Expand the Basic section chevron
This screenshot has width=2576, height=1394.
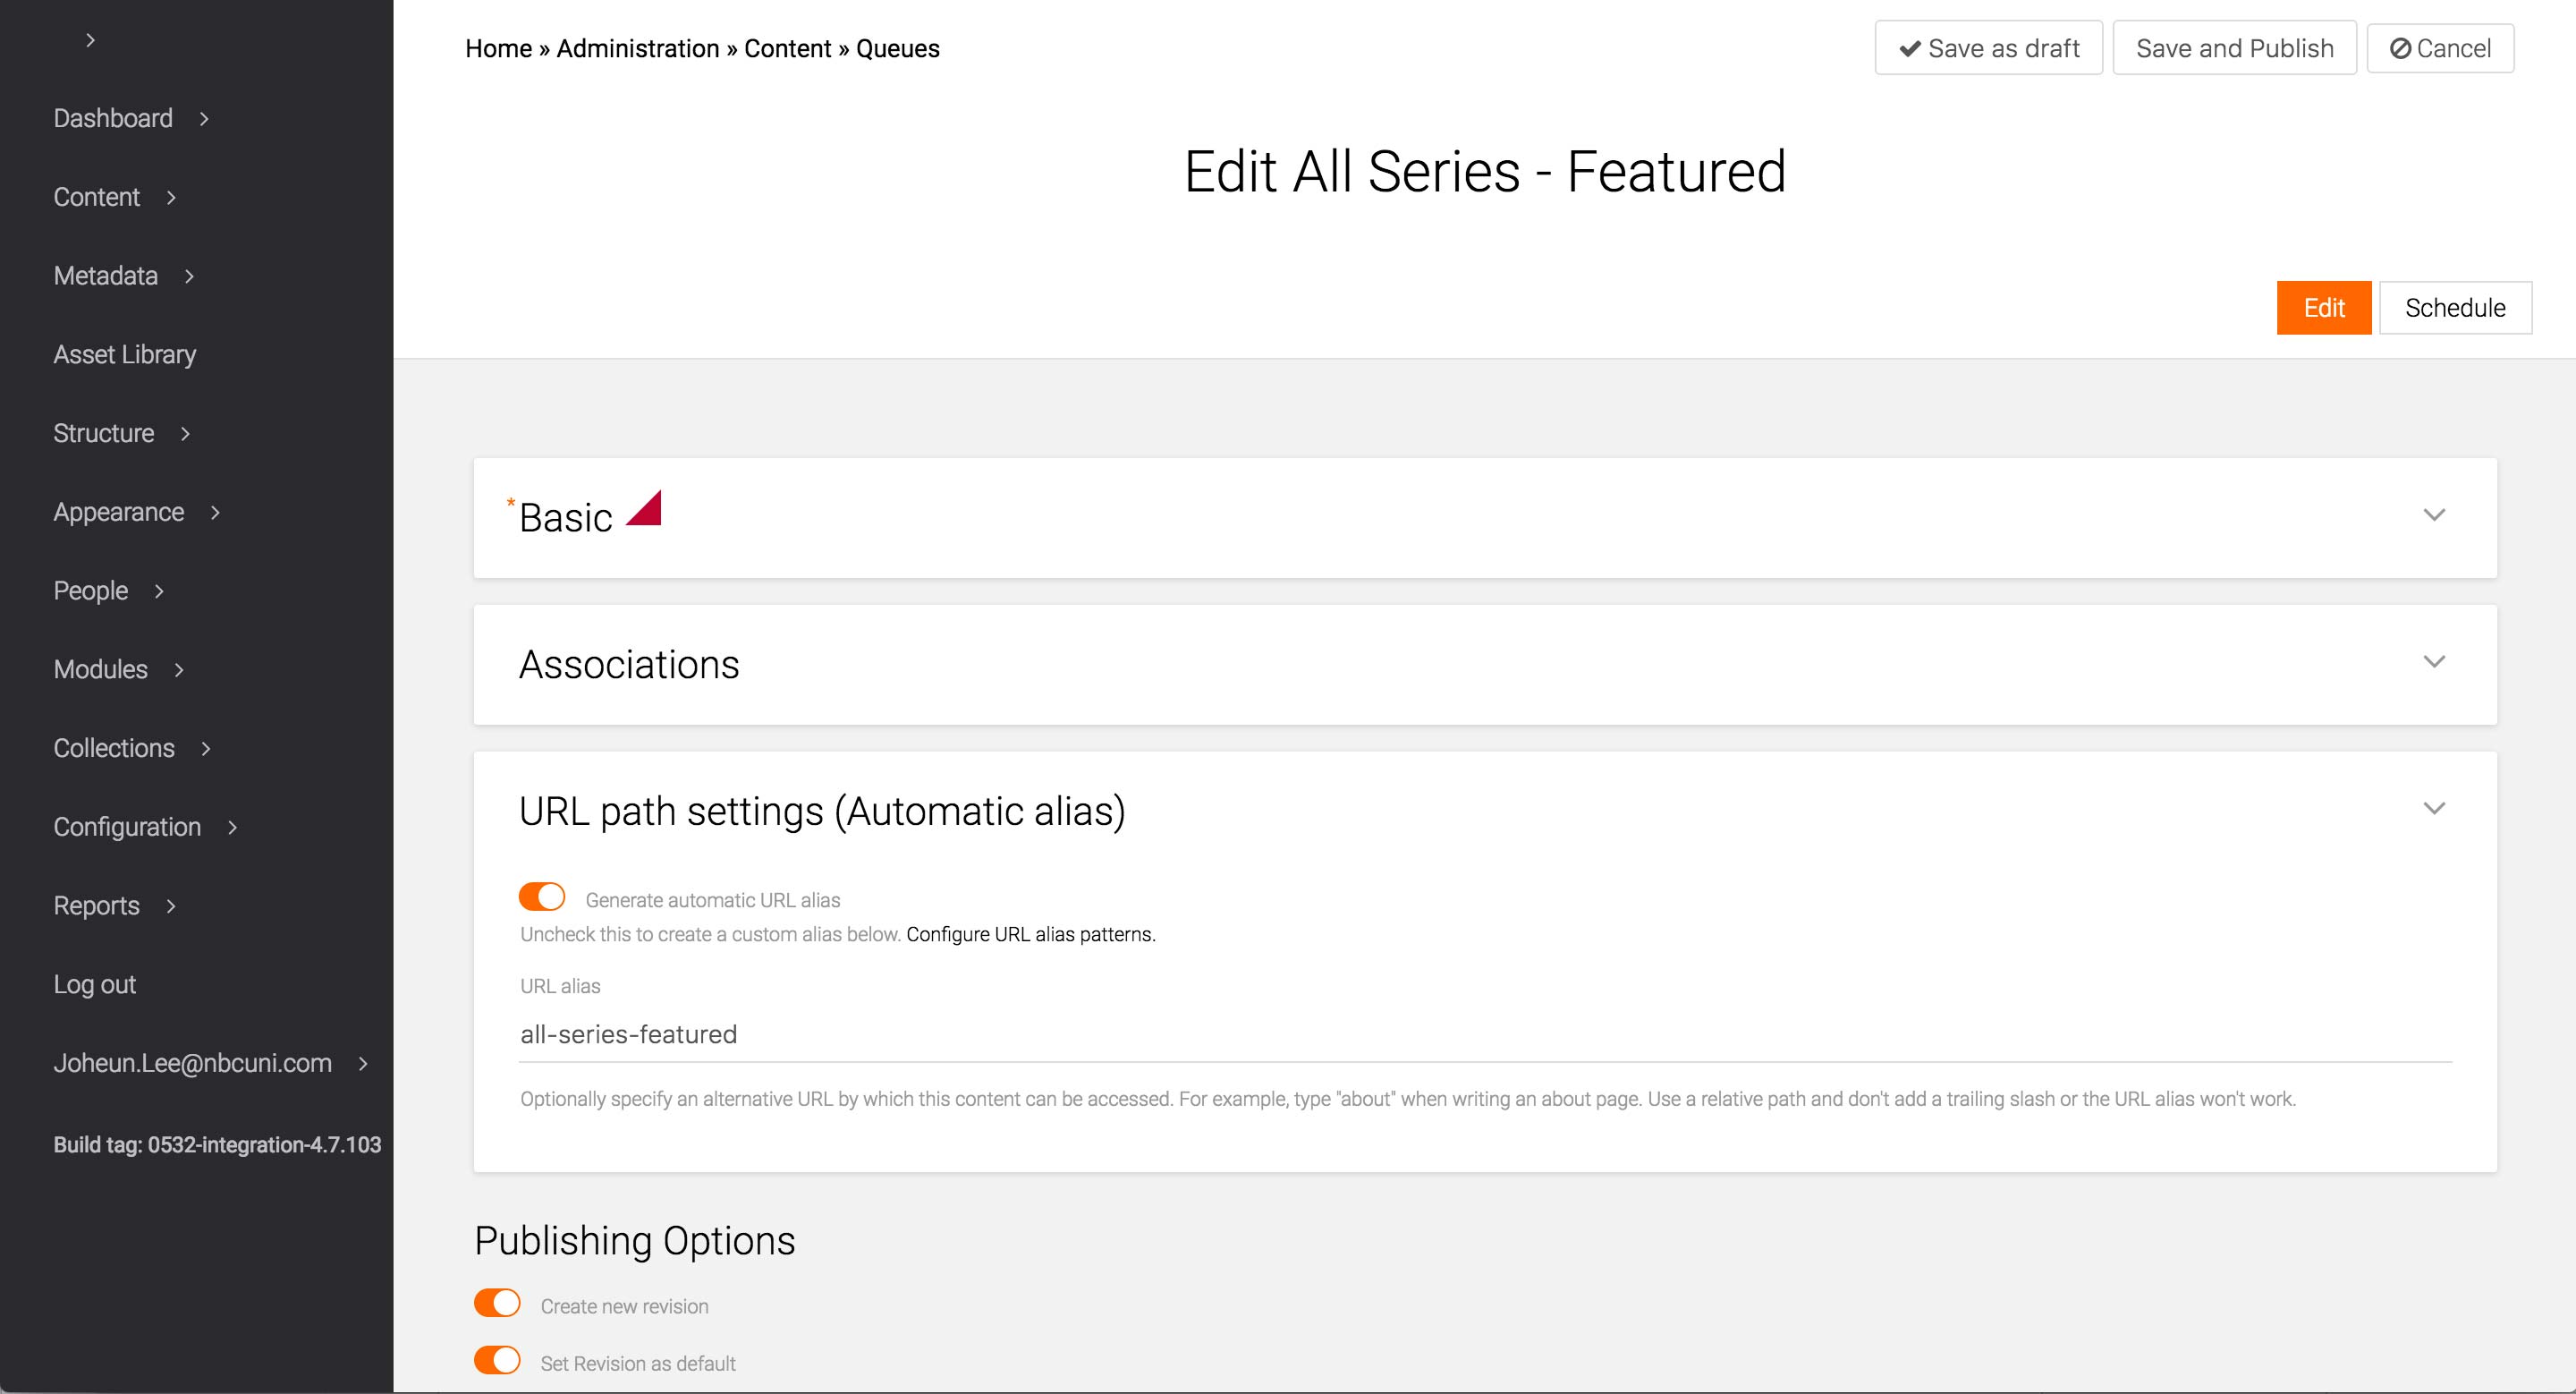[x=2433, y=515]
